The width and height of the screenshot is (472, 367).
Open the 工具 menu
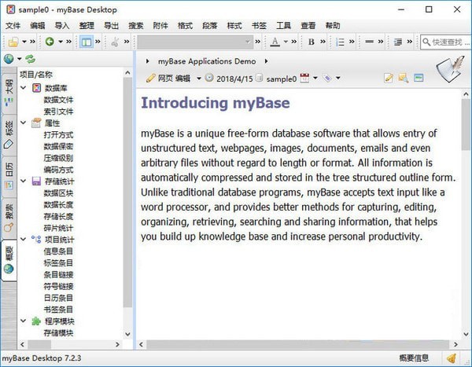pos(283,26)
